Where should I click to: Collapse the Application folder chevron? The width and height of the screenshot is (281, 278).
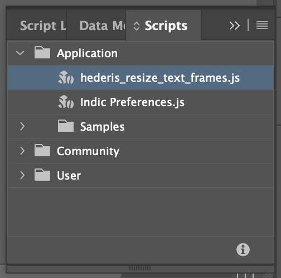coord(20,53)
